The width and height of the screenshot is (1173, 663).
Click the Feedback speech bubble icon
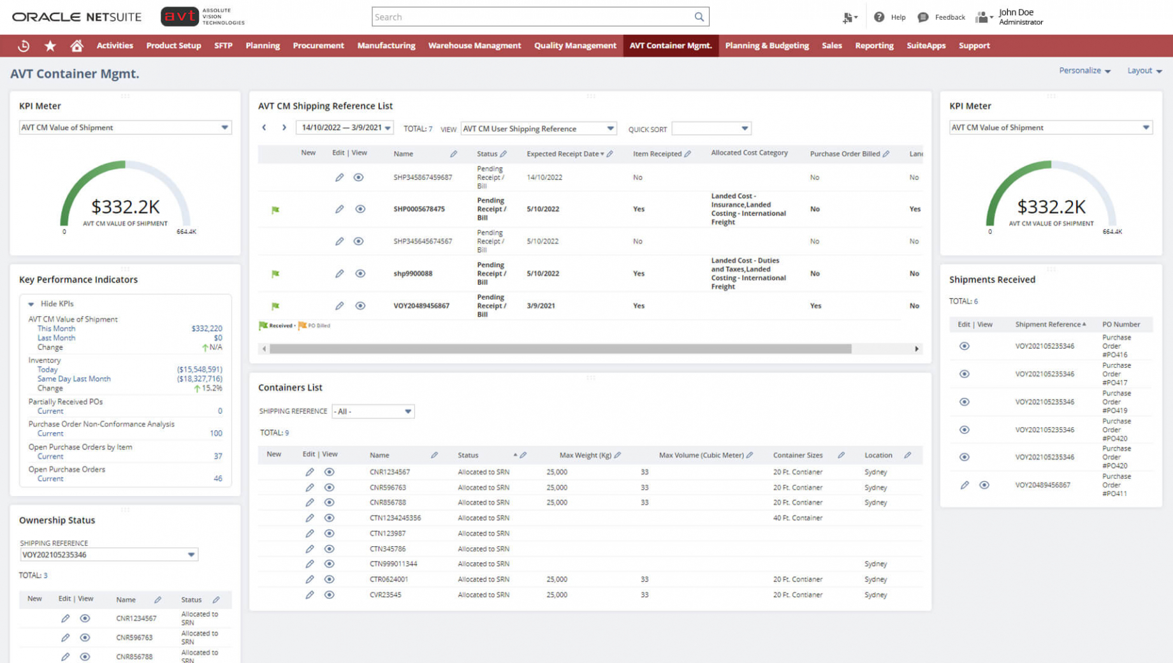pos(923,17)
